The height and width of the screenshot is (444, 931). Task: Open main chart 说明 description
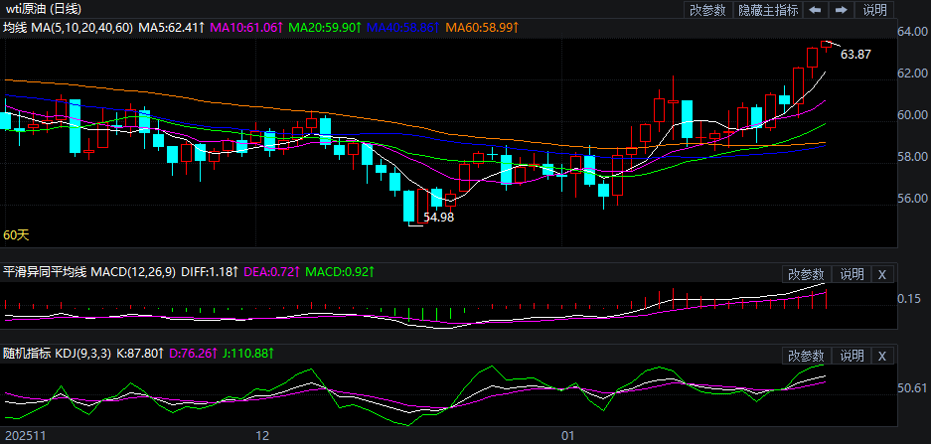pyautogui.click(x=874, y=10)
